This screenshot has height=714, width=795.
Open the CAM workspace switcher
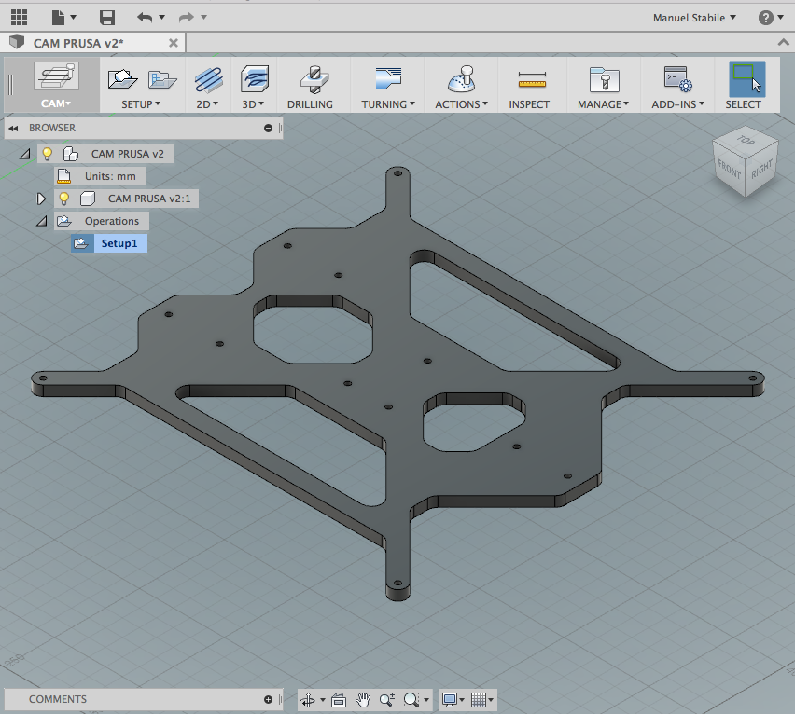click(56, 85)
